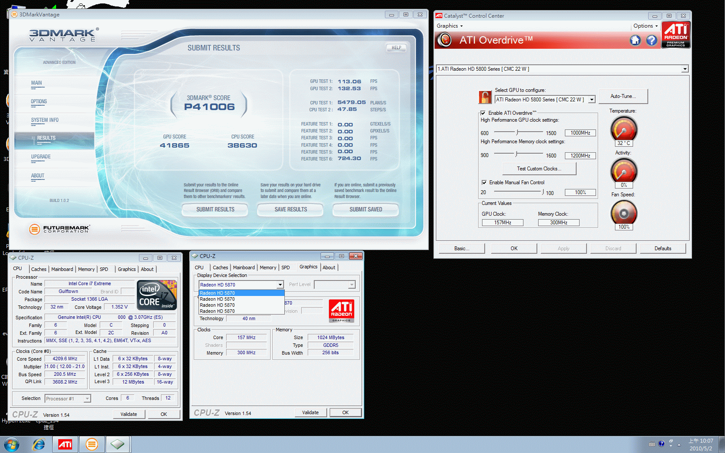Click the 3DMarkVantage title bar icon

14,14
